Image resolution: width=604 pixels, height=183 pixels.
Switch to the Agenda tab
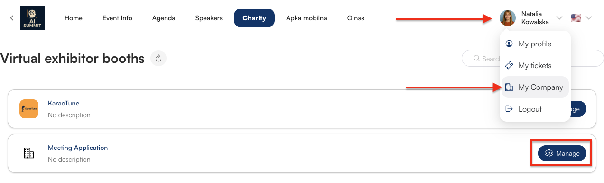164,18
